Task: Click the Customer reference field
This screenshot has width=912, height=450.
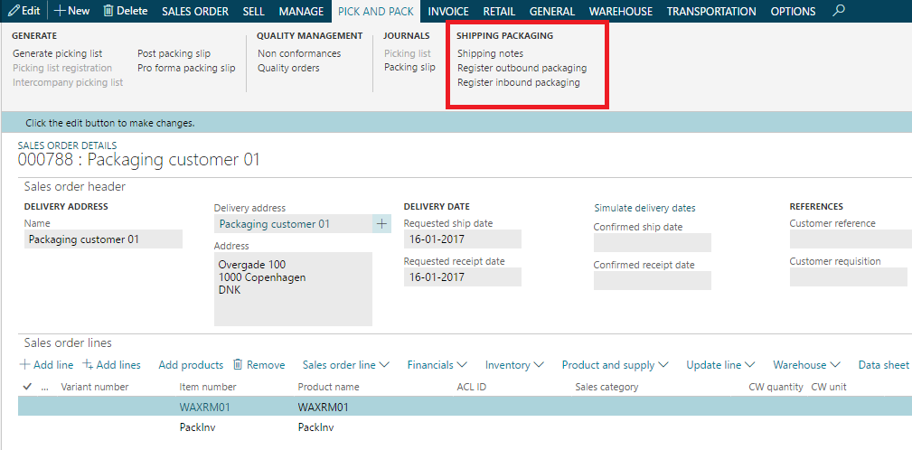Action: (x=851, y=239)
